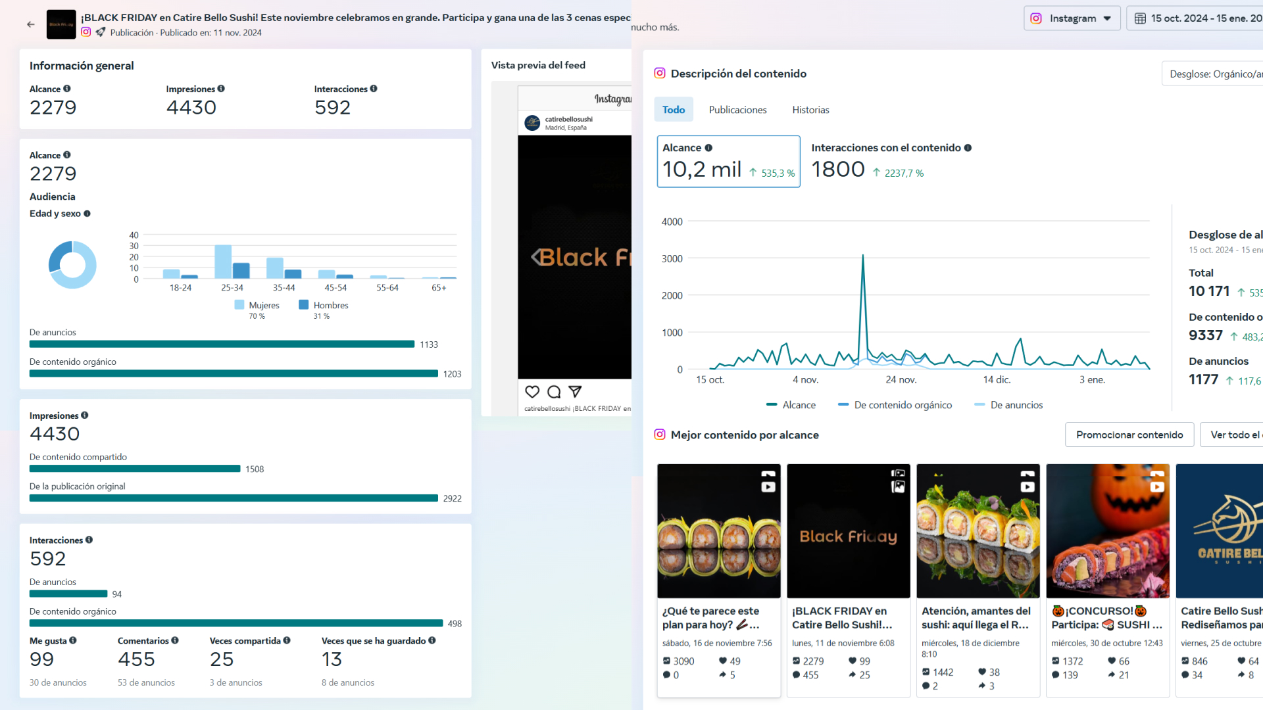
Task: Select Interacciones con el contenido 1800 metric
Action: tap(891, 162)
